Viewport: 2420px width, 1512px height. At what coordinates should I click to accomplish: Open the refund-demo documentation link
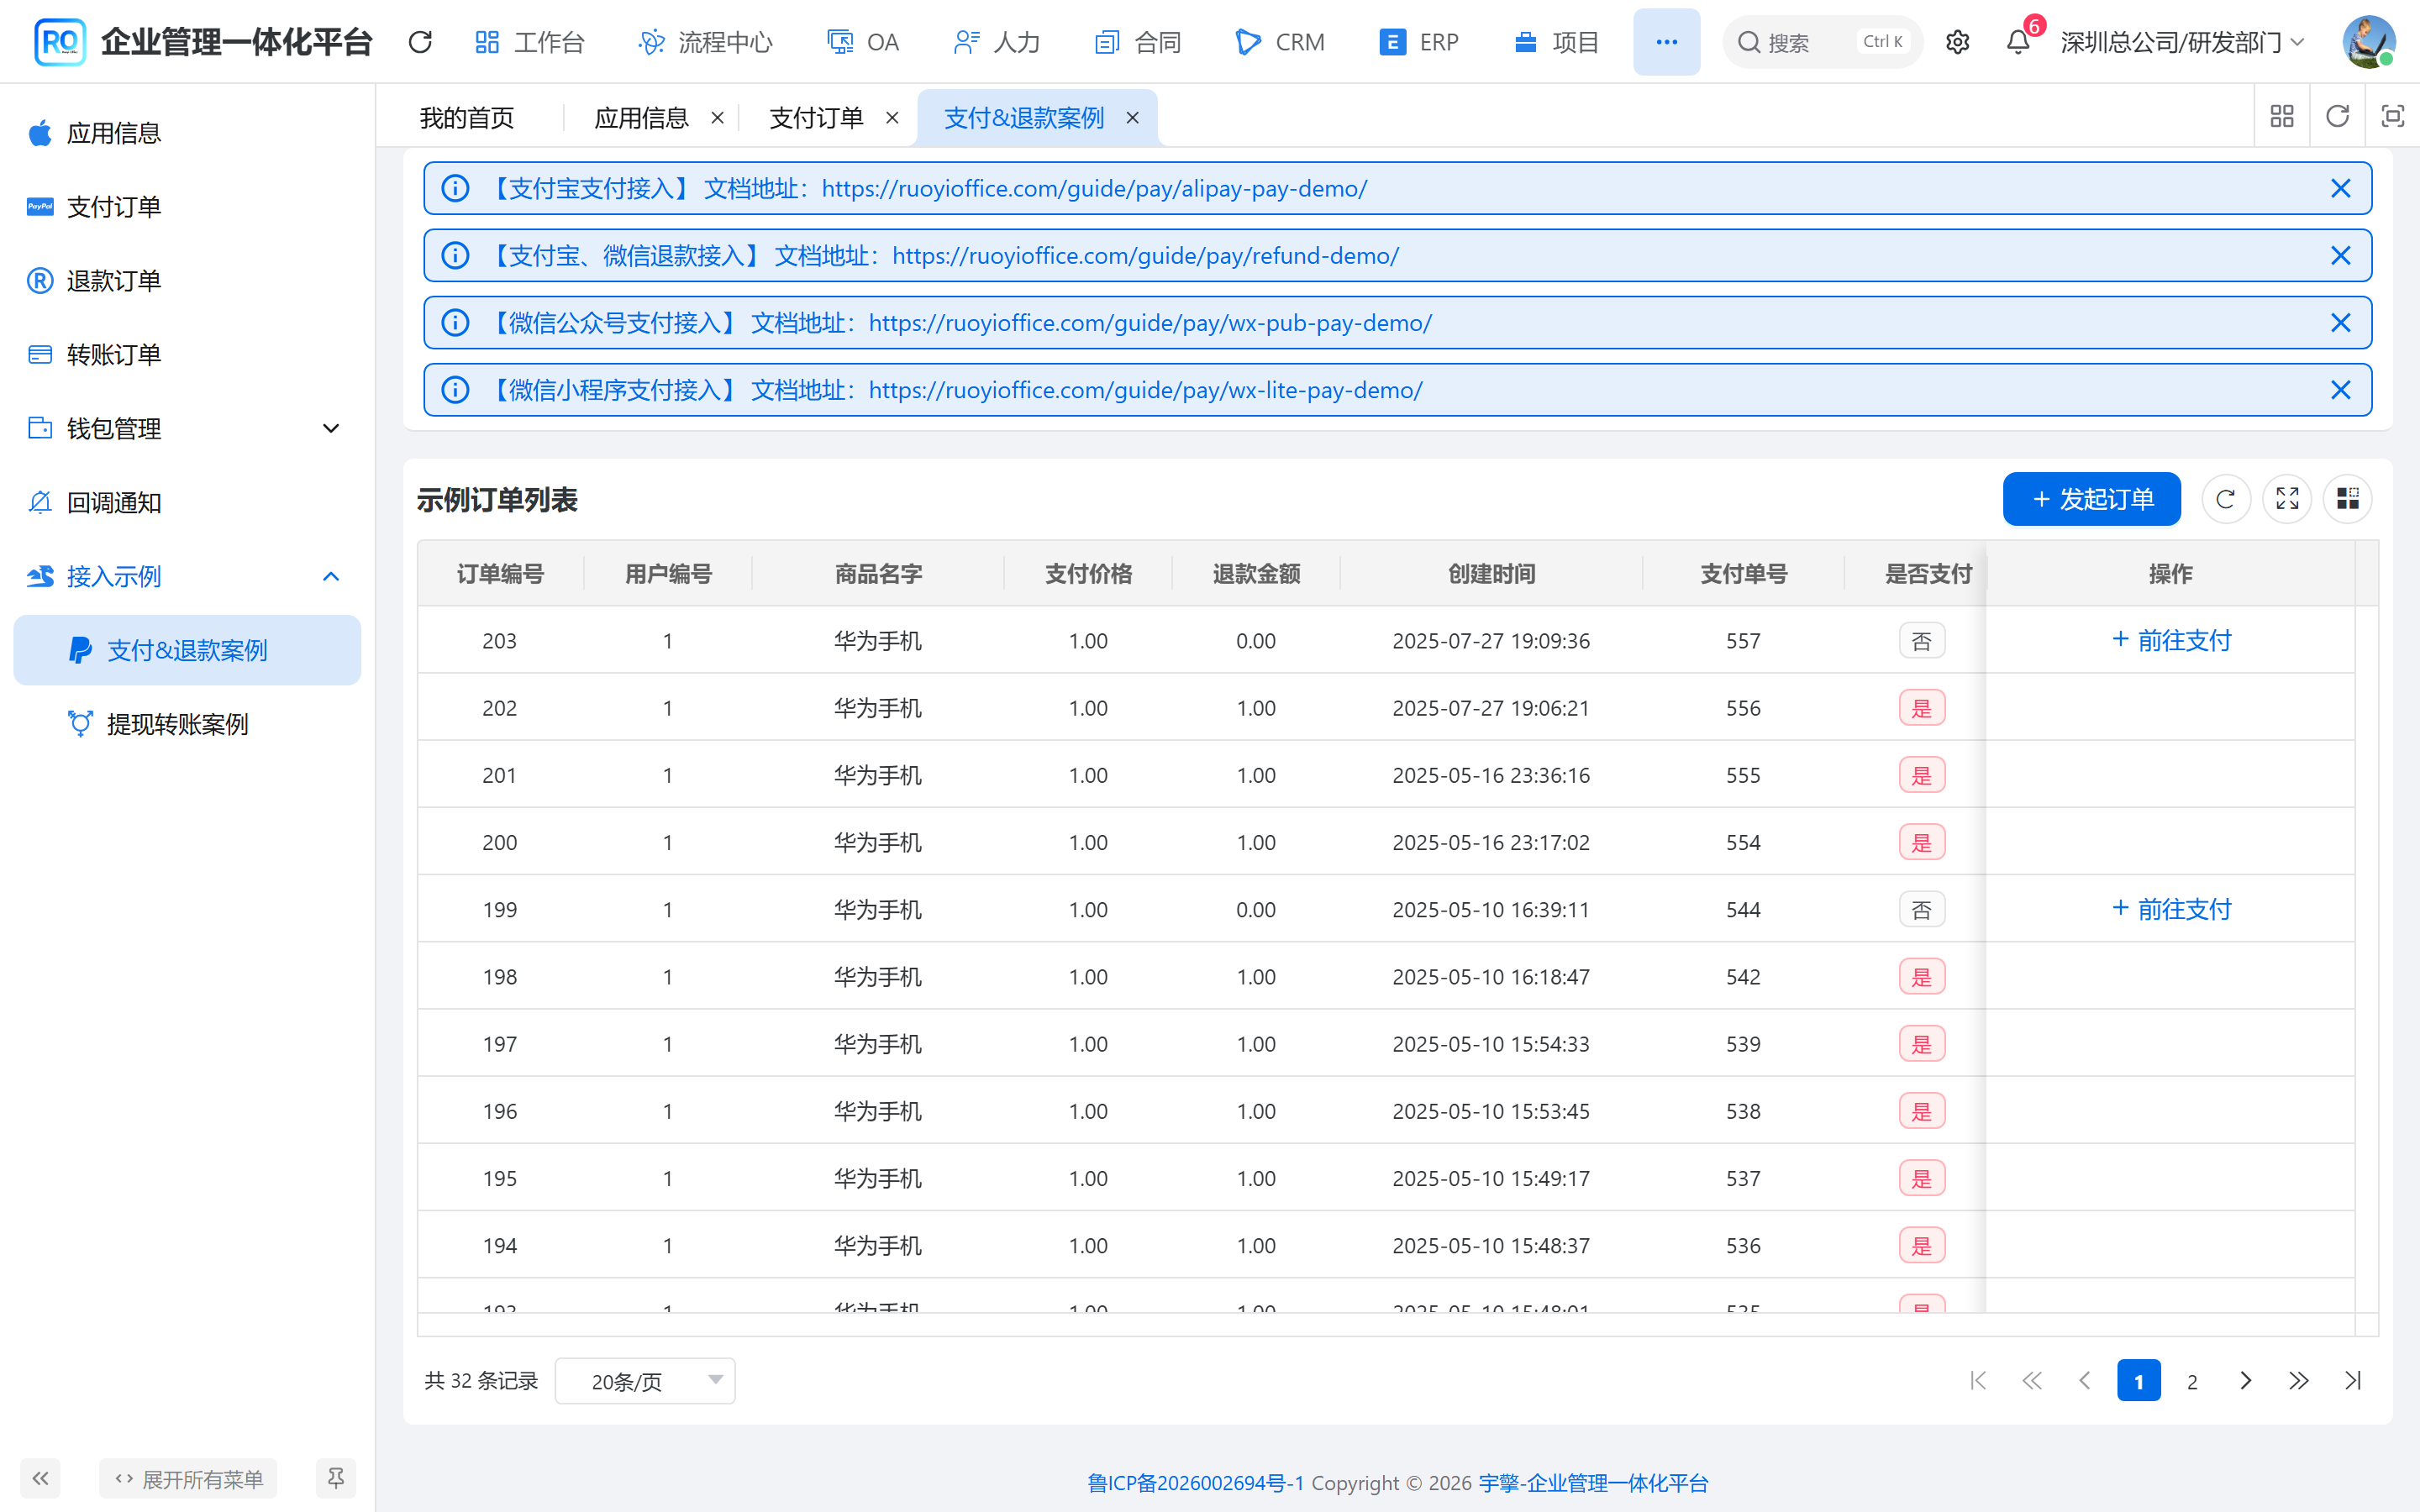point(1145,256)
